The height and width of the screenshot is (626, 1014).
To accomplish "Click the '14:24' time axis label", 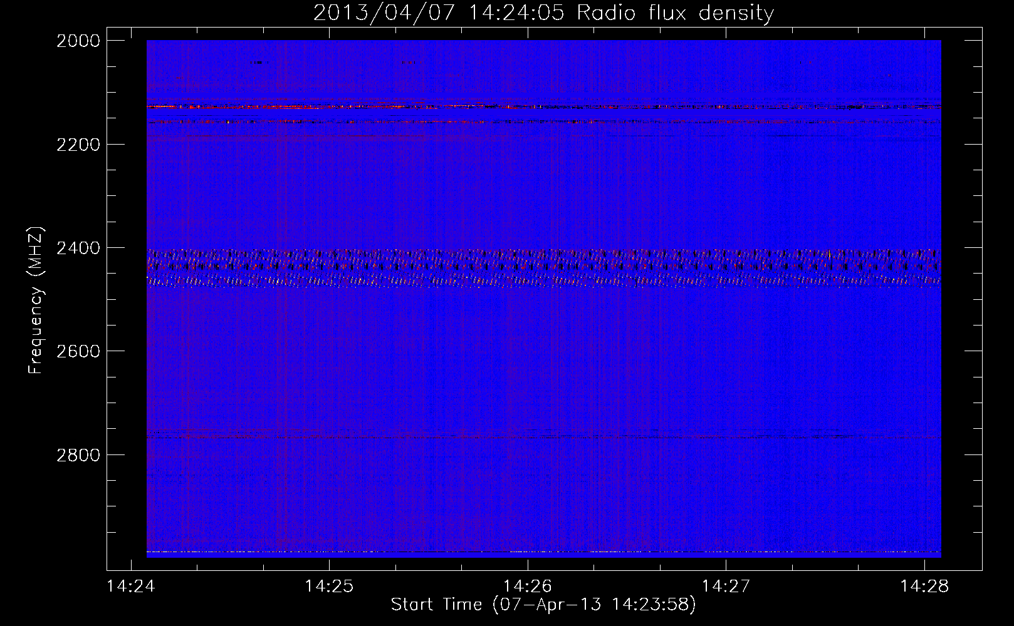I will [x=131, y=586].
